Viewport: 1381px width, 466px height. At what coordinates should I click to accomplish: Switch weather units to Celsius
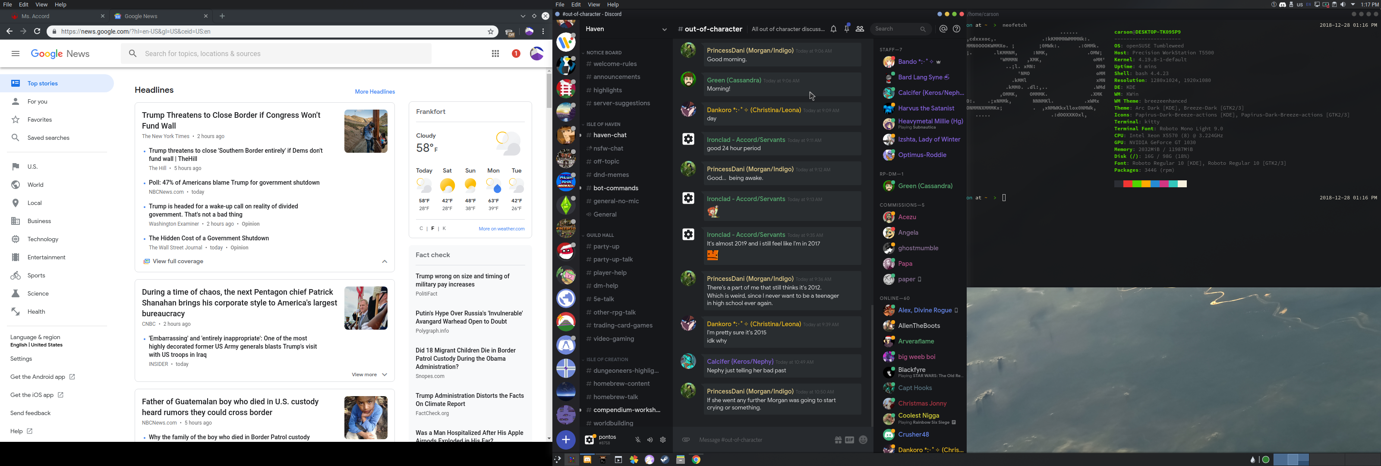421,229
